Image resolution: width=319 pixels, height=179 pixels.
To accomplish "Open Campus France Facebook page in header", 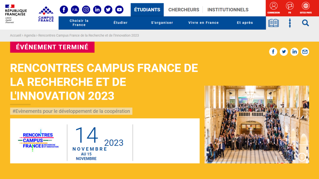I will pyautogui.click(x=64, y=10).
